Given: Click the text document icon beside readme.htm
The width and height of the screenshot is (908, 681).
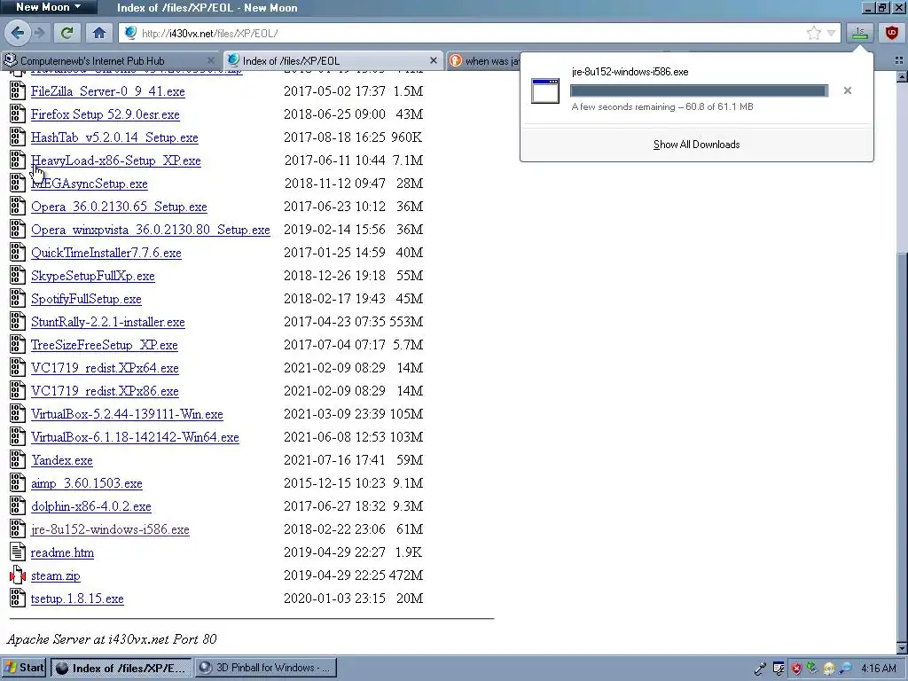Looking at the screenshot, I should pyautogui.click(x=18, y=552).
